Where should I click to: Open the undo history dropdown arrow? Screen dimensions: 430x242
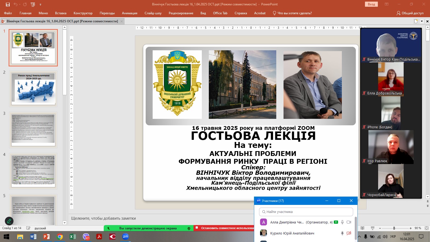pos(20,4)
